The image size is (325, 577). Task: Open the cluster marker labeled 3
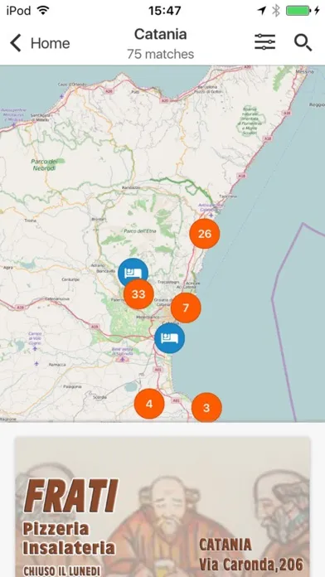coord(206,407)
